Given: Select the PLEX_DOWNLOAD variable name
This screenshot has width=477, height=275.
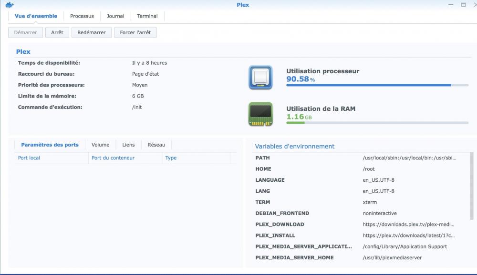Looking at the screenshot, I should [280, 224].
